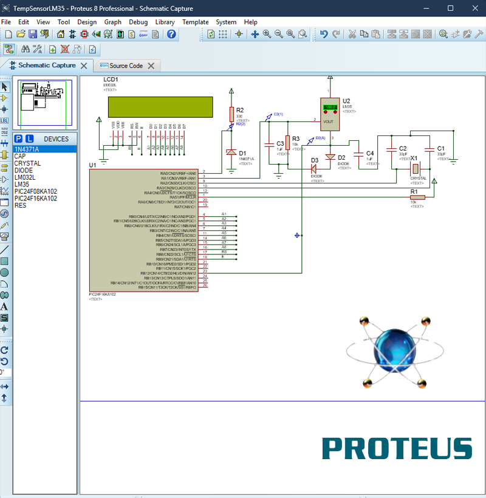Open the Graph menu
The height and width of the screenshot is (498, 486).
coord(113,22)
